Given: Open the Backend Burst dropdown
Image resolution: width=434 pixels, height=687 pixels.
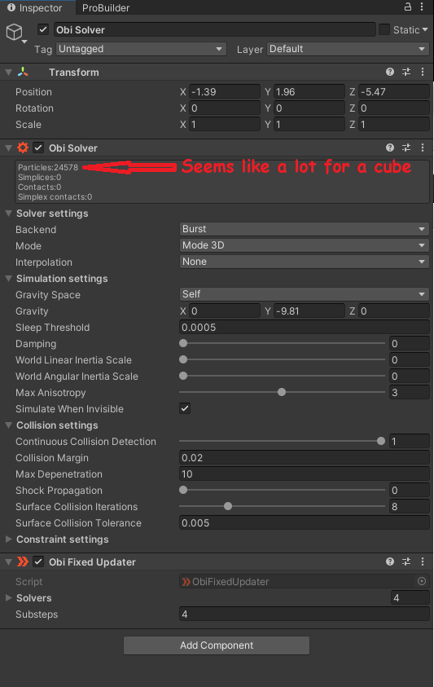Looking at the screenshot, I should [x=304, y=229].
